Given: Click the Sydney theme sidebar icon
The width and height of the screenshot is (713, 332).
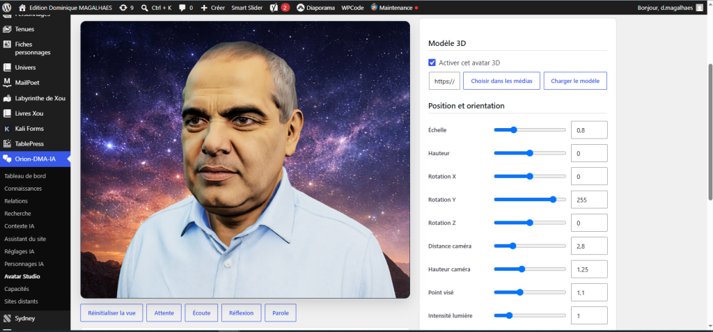Looking at the screenshot, I should 7,318.
